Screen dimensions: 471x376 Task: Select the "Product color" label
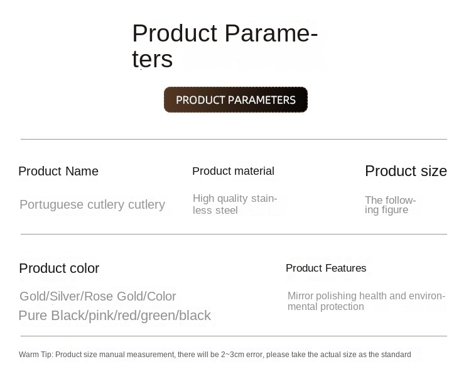[59, 268]
